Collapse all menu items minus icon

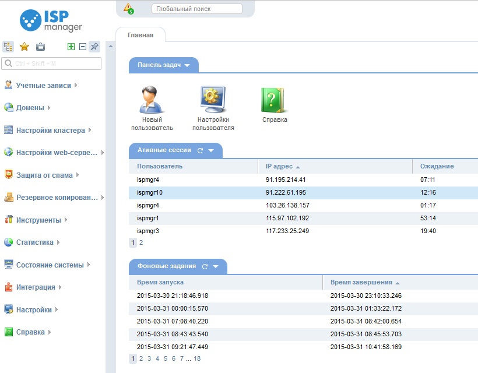click(82, 47)
